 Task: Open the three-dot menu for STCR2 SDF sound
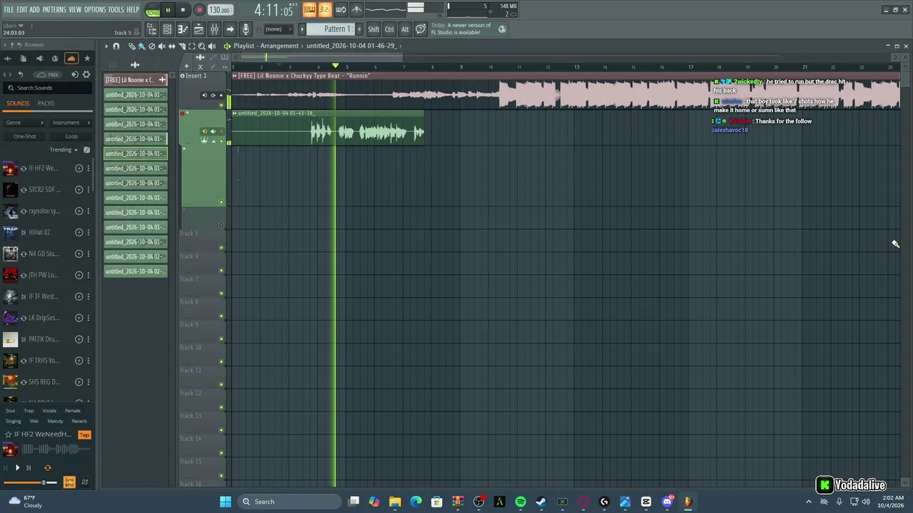click(x=88, y=190)
